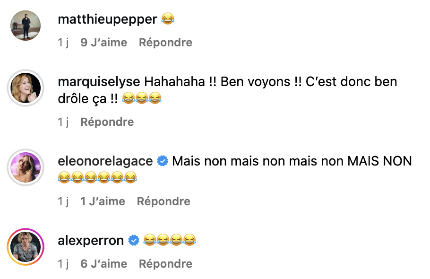Open matthieupepper's profile picture
This screenshot has width=430, height=279.
[x=26, y=26]
